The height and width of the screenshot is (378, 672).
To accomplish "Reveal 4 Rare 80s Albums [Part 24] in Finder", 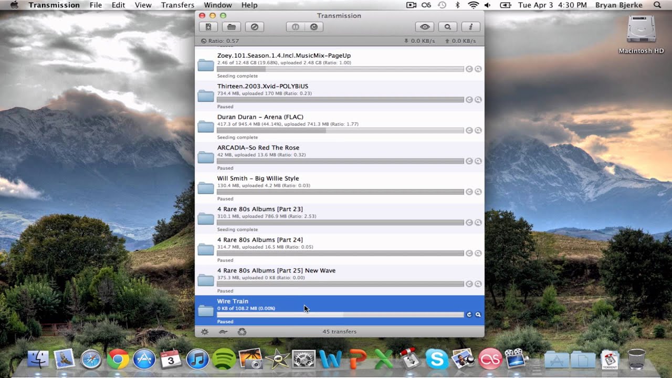I will point(478,253).
